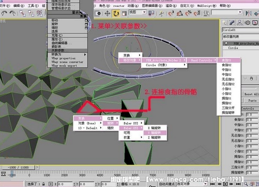
Task: Expand the Circle (对象) submenu
Action: tap(164, 65)
